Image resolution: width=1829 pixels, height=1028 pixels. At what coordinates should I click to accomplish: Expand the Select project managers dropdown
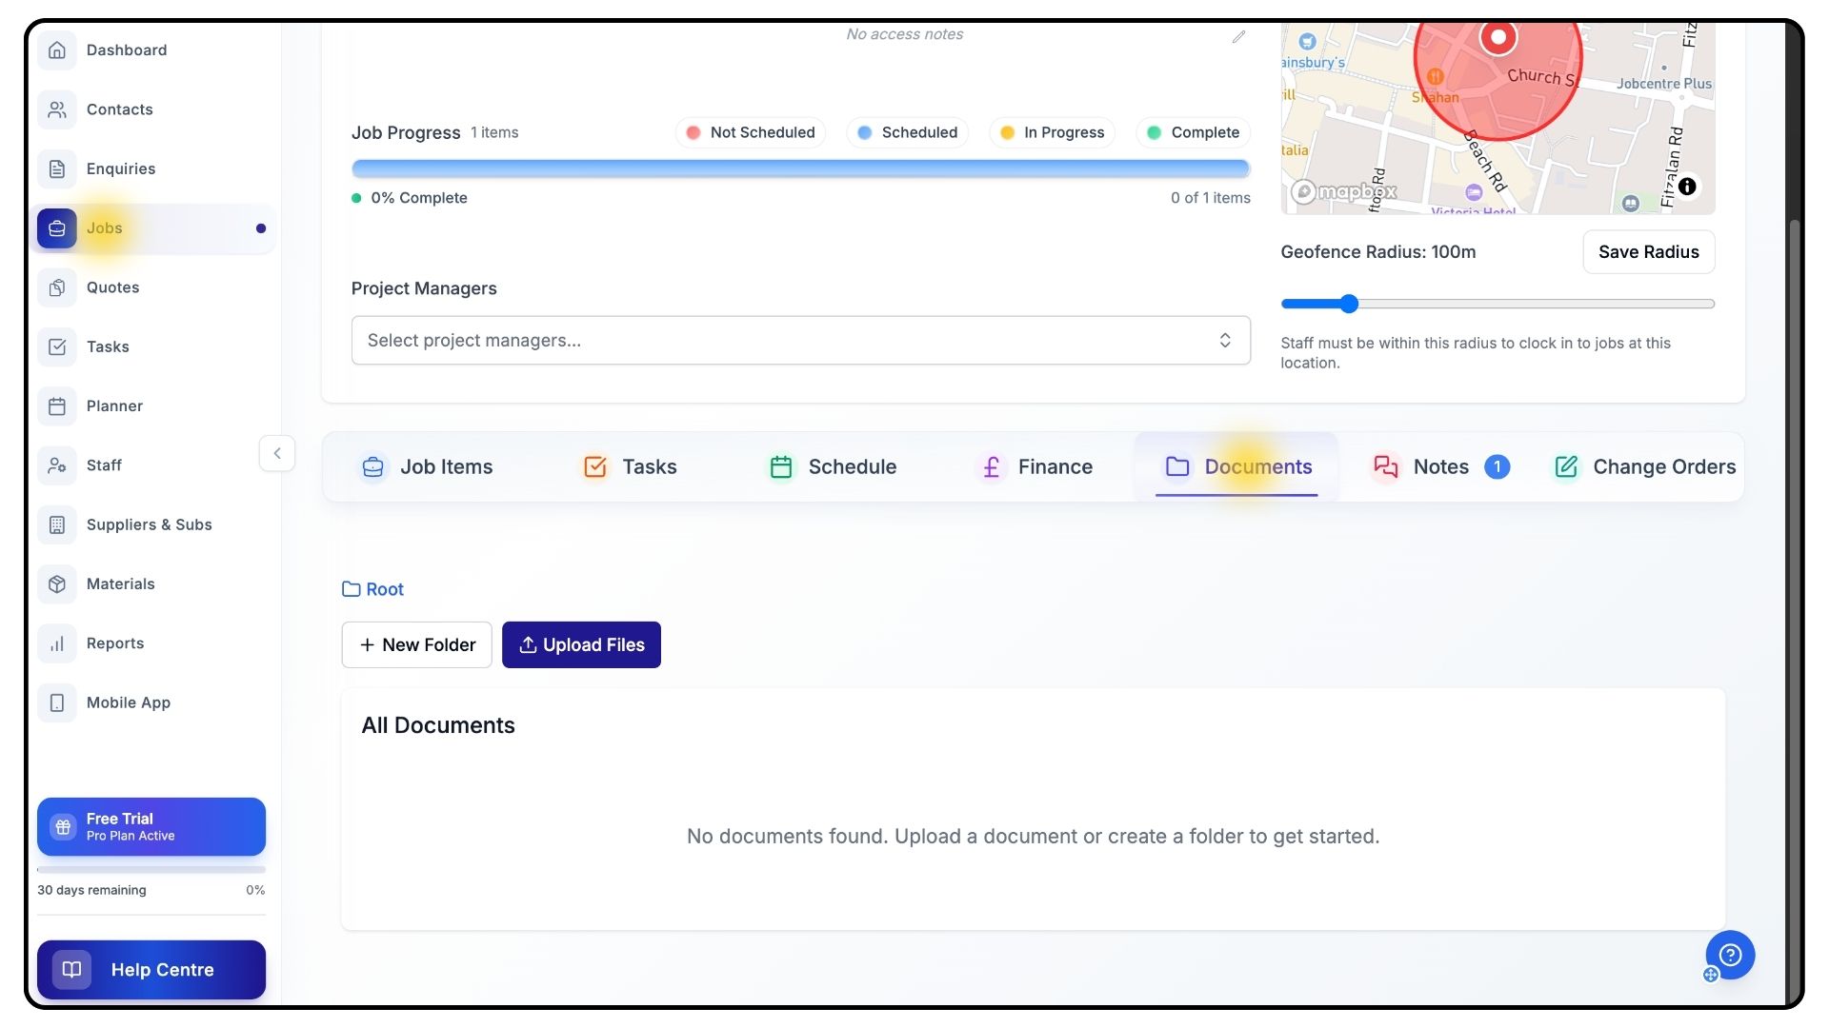800,341
